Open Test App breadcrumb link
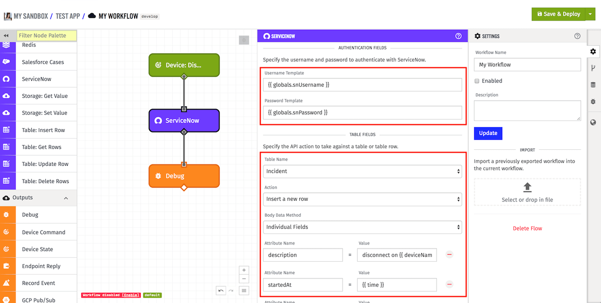The height and width of the screenshot is (303, 601). pos(68,16)
